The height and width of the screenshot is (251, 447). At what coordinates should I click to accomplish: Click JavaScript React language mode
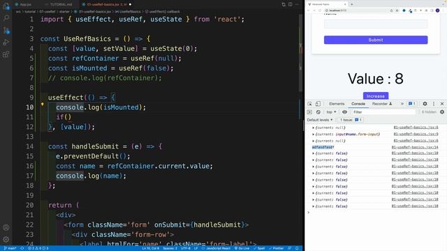pos(218,248)
